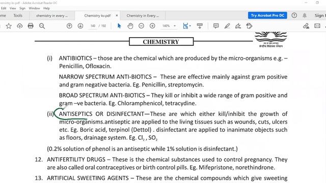Image resolution: width=326 pixels, height=183 pixels.
Task: Click the share link icon
Action: pyautogui.click(x=306, y=26)
